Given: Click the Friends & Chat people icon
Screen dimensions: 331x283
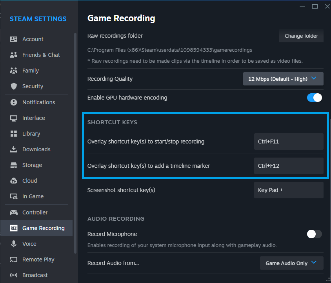Looking at the screenshot, I should (x=14, y=55).
